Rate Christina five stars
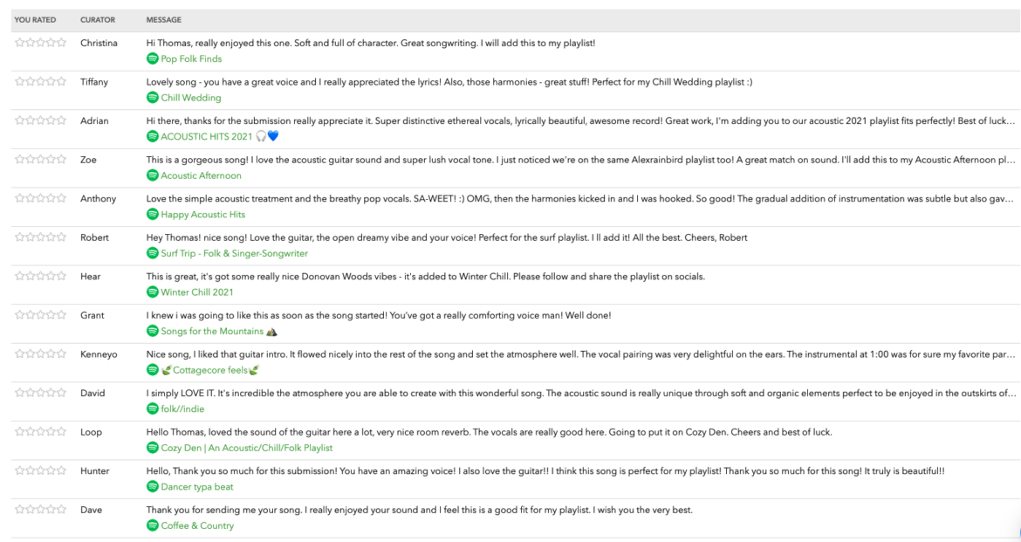The height and width of the screenshot is (542, 1021). 61,43
